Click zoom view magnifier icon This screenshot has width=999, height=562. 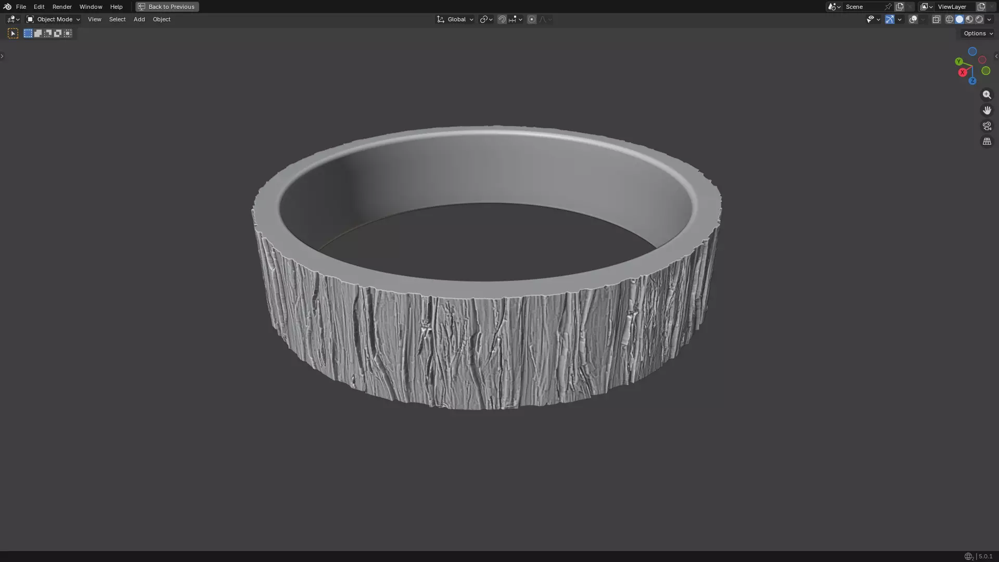tap(987, 95)
